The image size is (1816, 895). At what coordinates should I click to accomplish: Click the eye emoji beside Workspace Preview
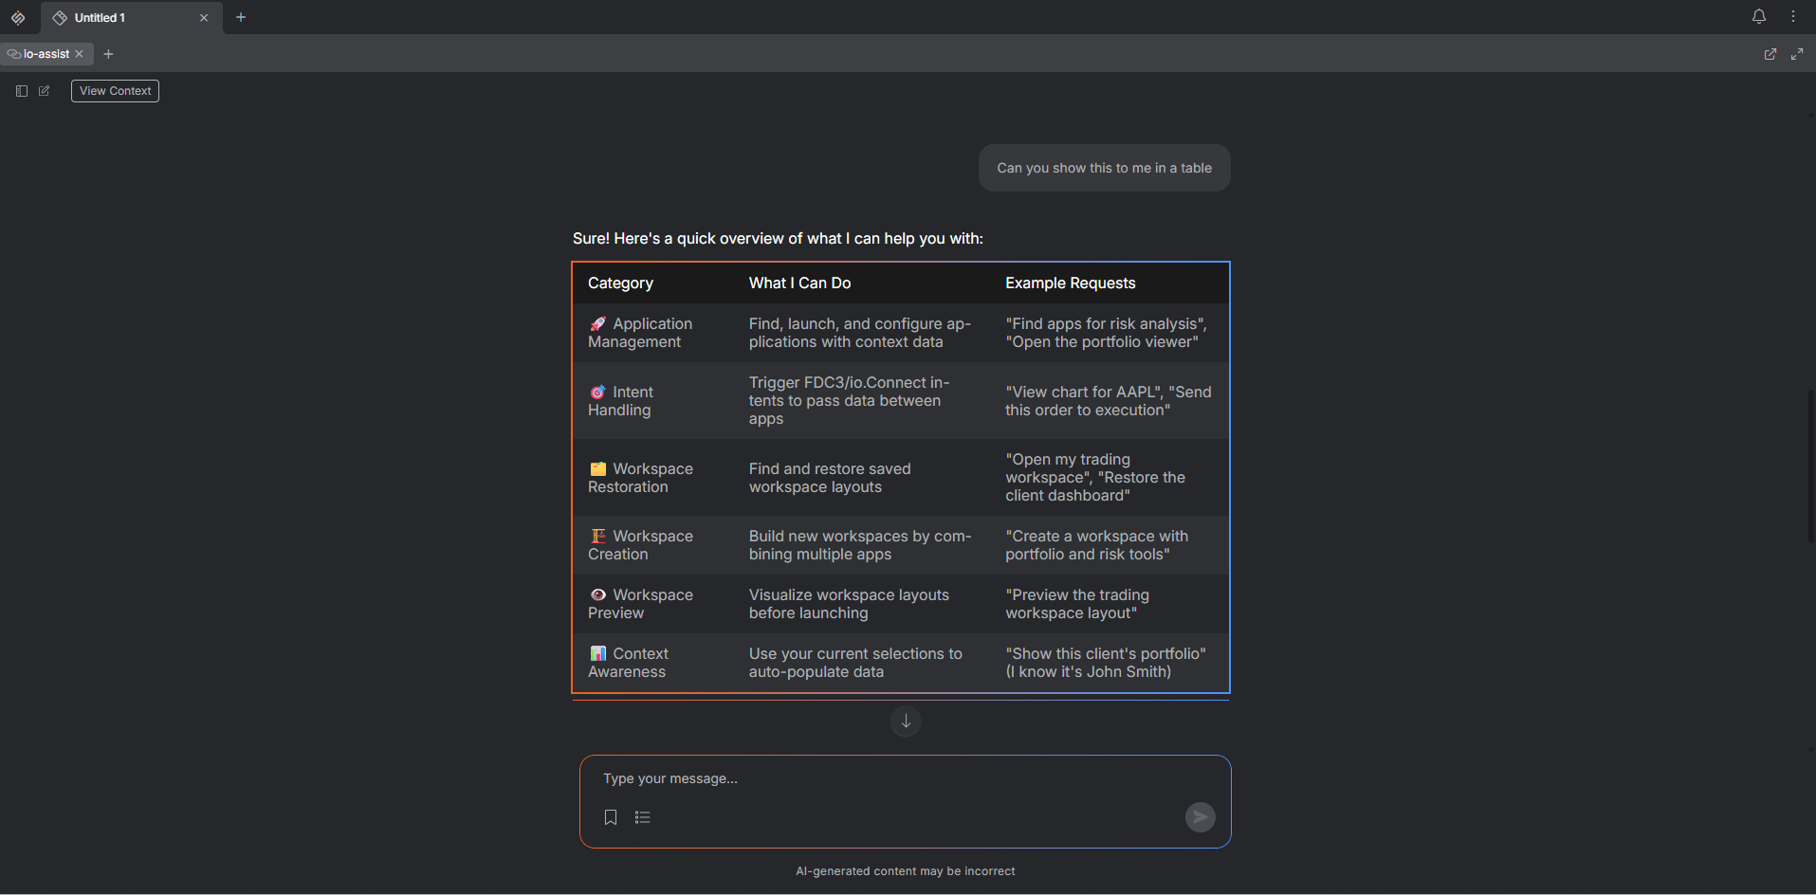pos(597,595)
